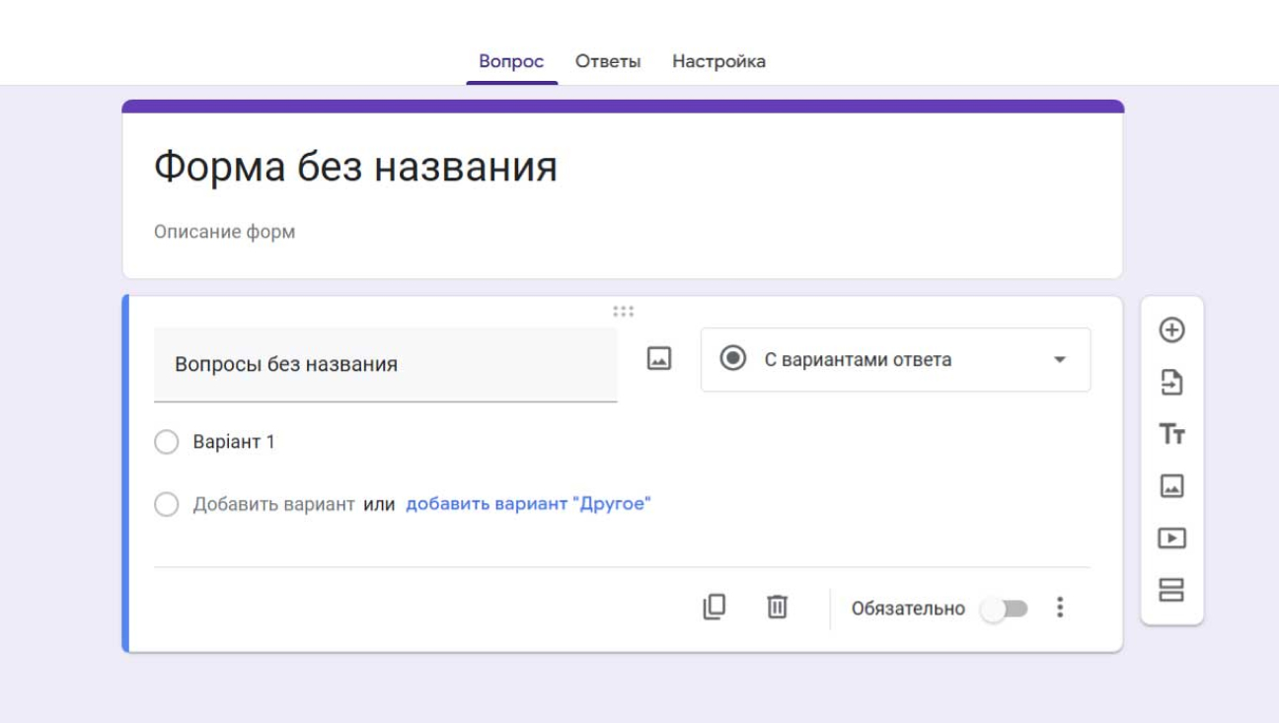Select the Варіант 1 radio button
The image size is (1279, 723).
pos(167,442)
